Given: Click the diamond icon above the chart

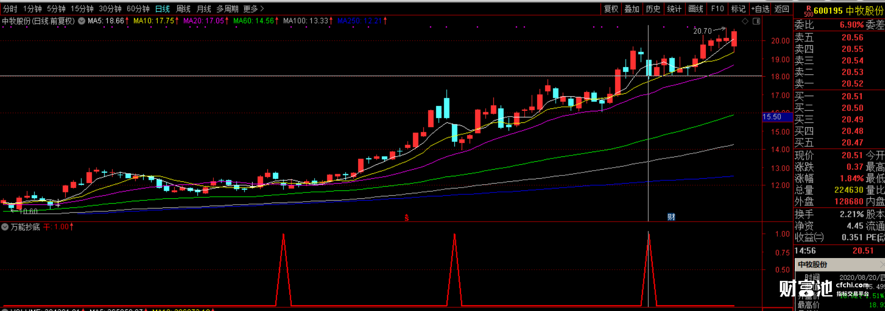Looking at the screenshot, I should (x=745, y=21).
